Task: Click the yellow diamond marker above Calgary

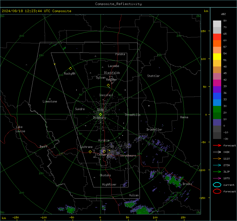Action: click(x=104, y=151)
